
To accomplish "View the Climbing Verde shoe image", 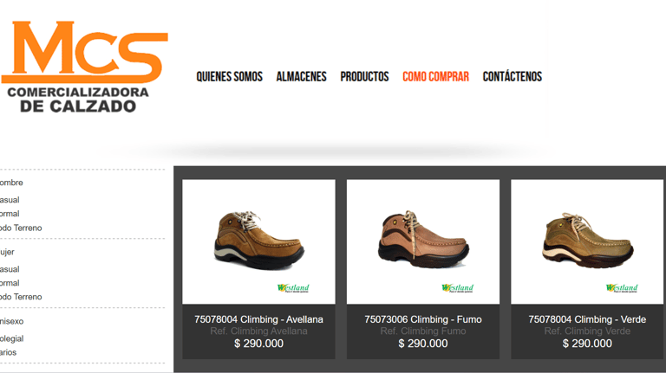I will (x=587, y=240).
